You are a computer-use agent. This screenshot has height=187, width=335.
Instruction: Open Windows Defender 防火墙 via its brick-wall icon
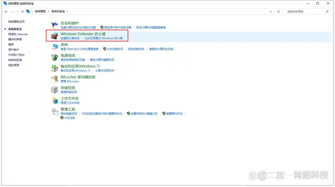click(54, 36)
